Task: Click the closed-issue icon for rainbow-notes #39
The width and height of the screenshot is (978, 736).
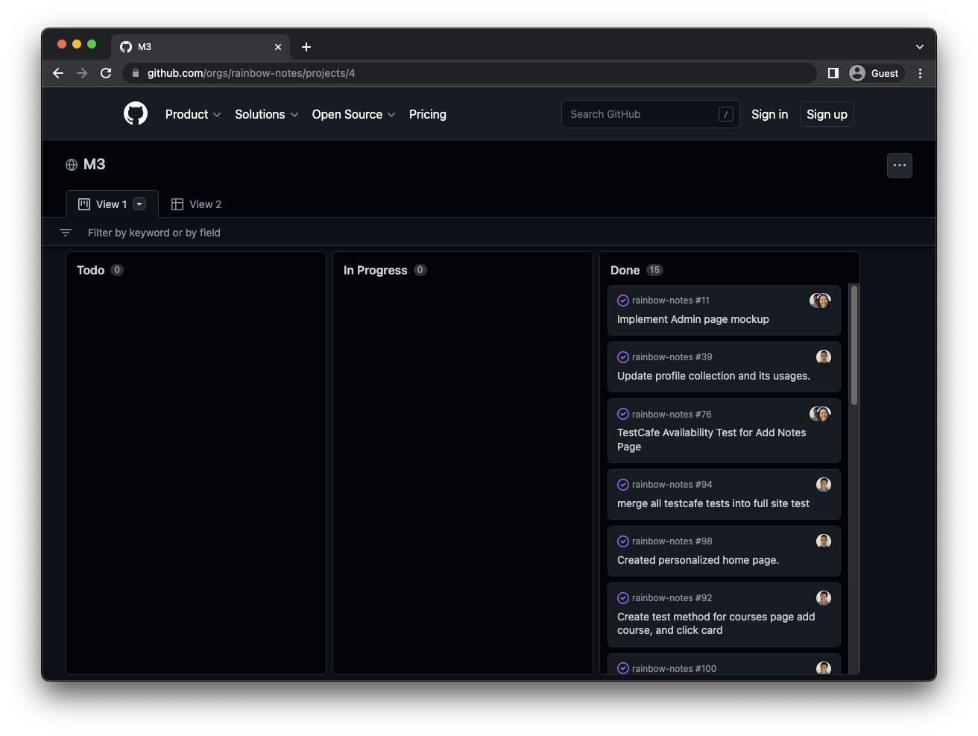Action: pos(623,357)
